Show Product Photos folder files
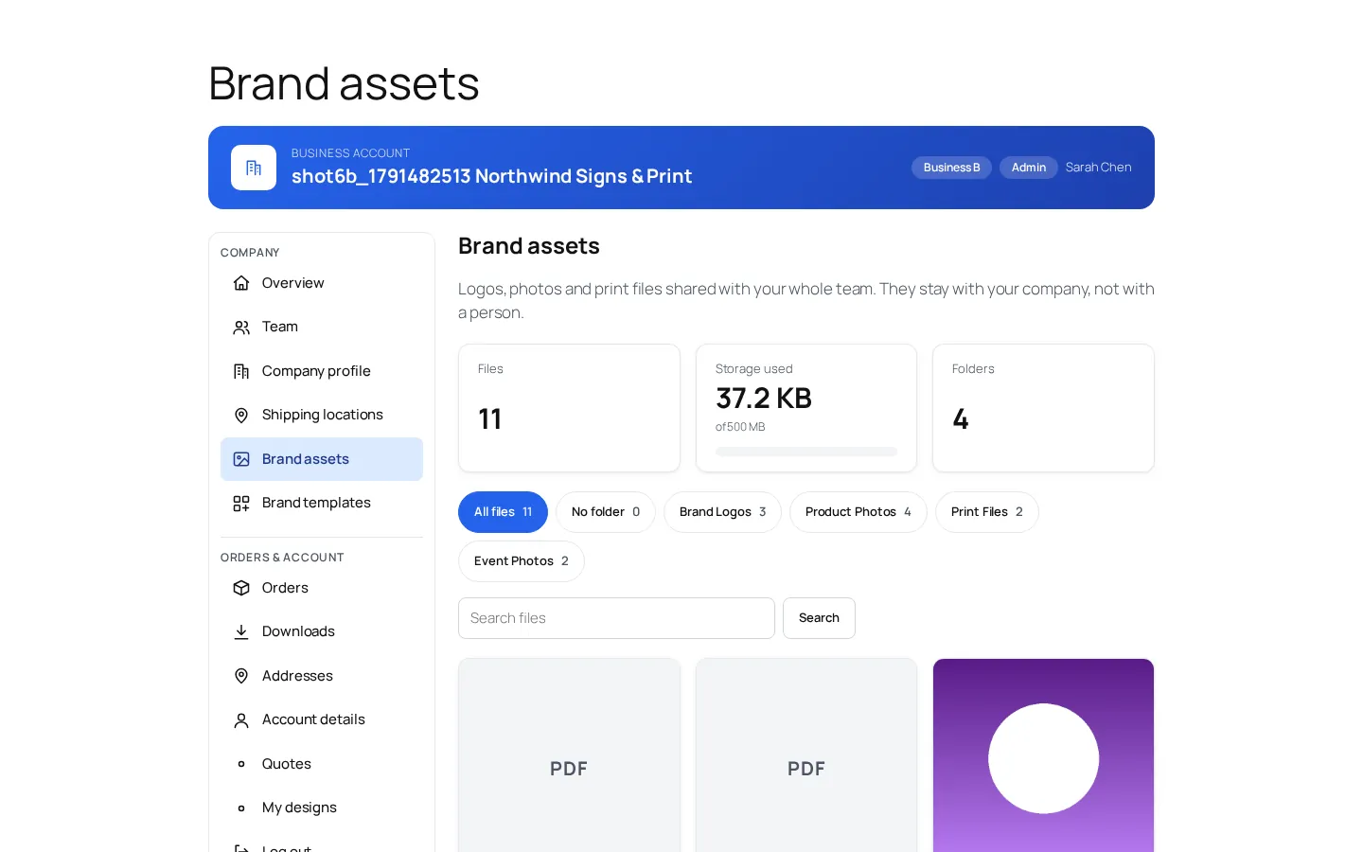 pyautogui.click(x=859, y=512)
